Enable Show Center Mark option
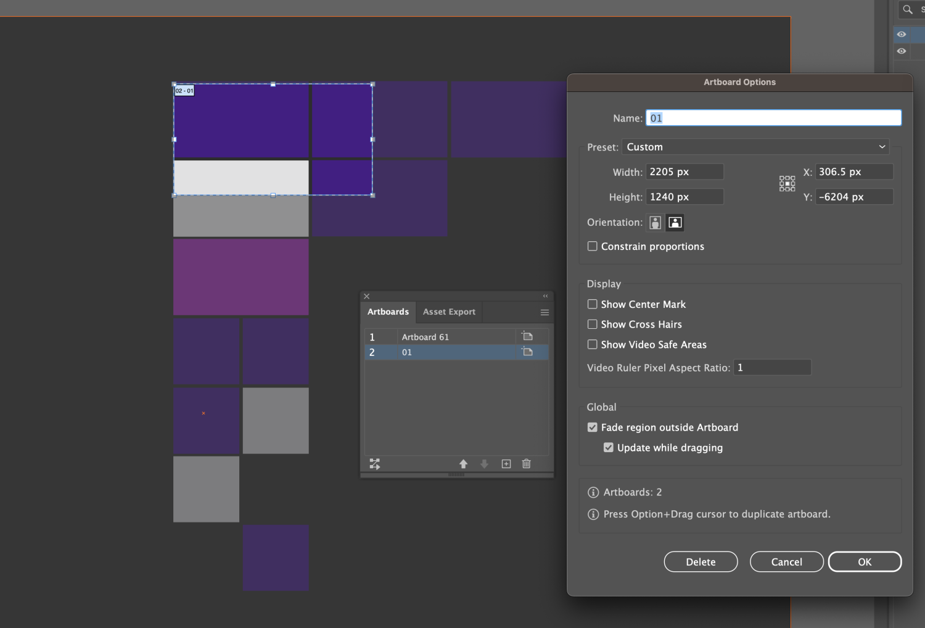 (x=593, y=304)
